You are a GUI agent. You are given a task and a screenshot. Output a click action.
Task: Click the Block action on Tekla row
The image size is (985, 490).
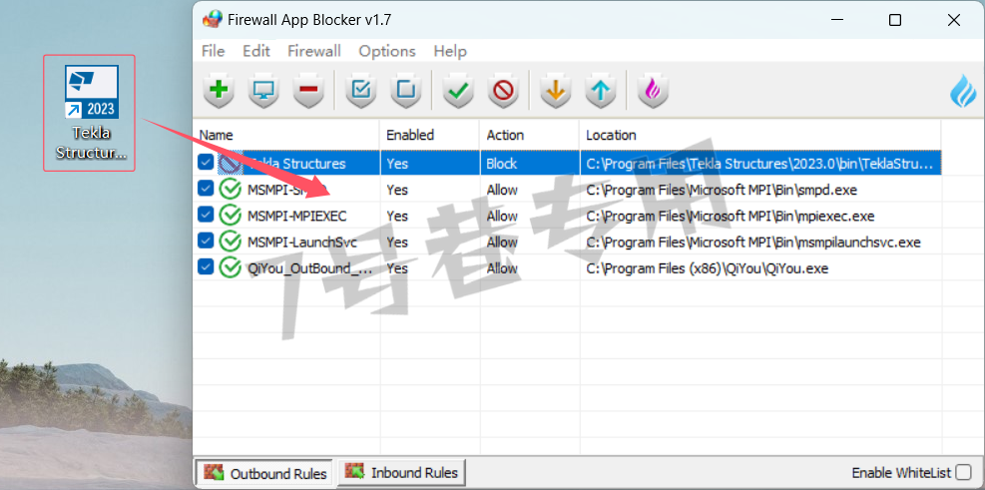pos(501,164)
